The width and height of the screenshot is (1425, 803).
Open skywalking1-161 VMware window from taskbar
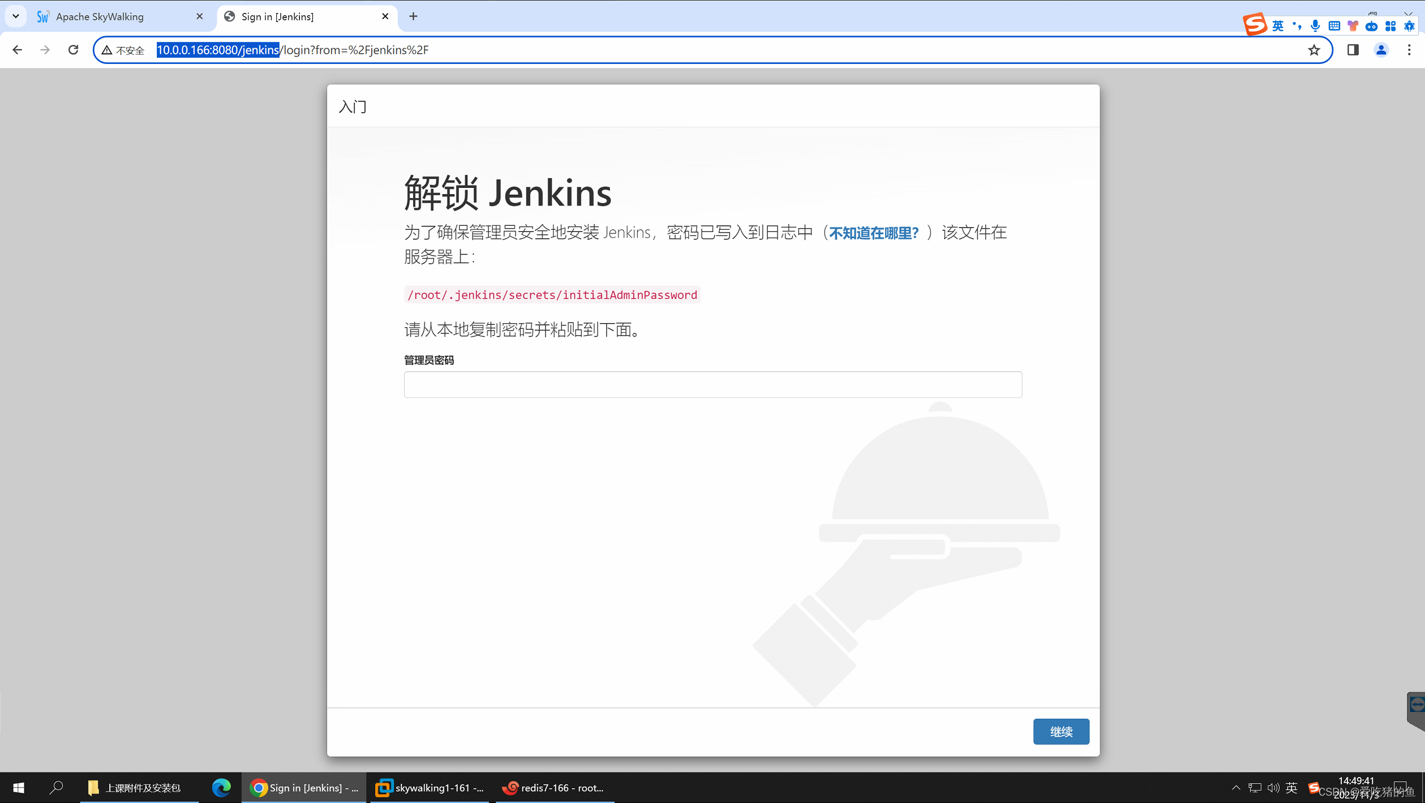(430, 787)
